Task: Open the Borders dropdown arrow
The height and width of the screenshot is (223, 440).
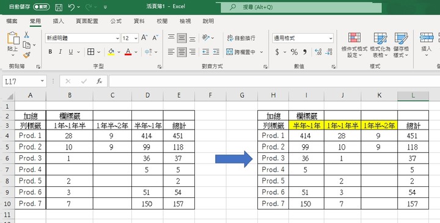Action: [98, 52]
